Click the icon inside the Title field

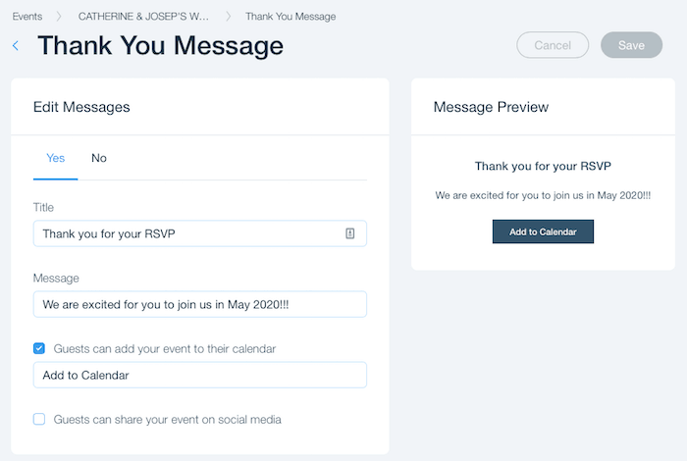coord(349,233)
